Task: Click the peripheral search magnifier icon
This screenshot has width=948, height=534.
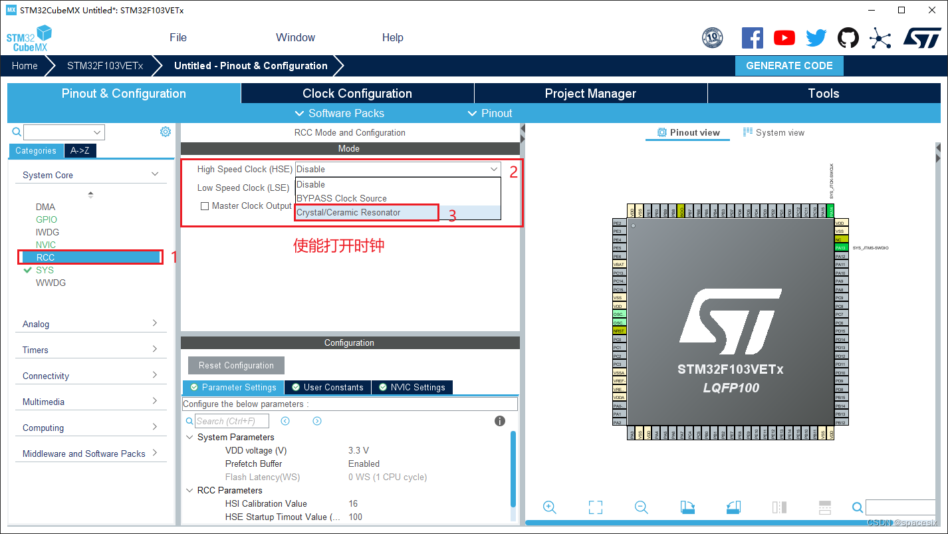Action: coord(17,132)
